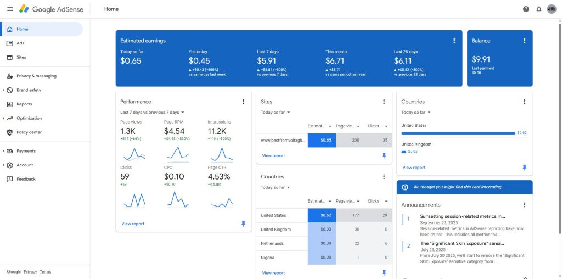Open the Privacy link in footer
This screenshot has width=562, height=279.
30,272
